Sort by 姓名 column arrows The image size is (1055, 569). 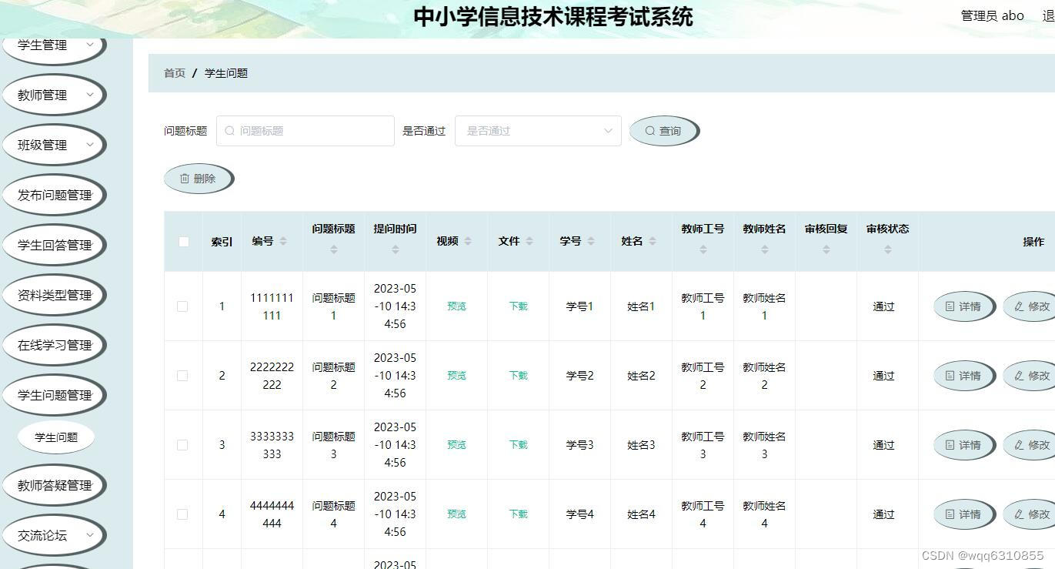click(653, 241)
